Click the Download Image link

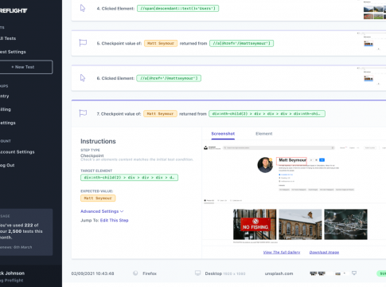324,252
